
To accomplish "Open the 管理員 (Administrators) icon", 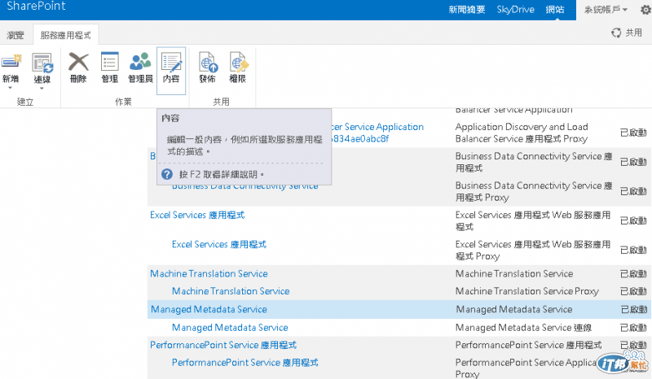I will click(140, 62).
